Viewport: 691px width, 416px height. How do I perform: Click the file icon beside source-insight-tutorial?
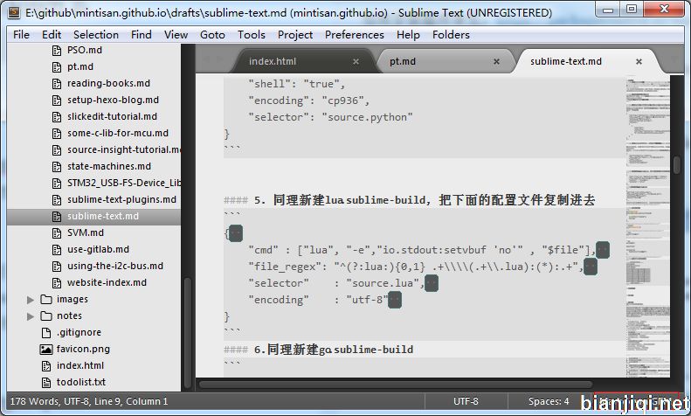pos(57,149)
